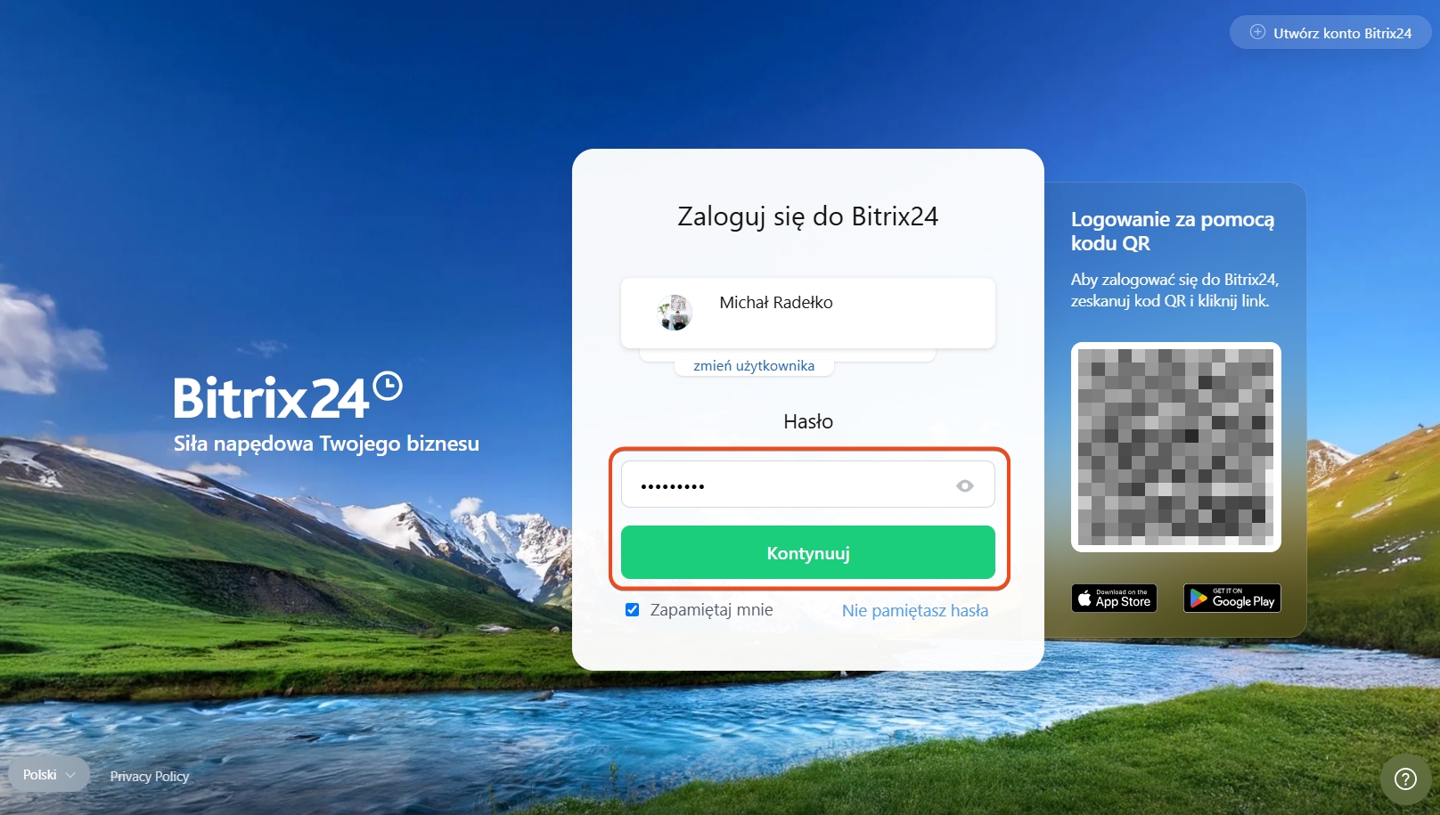Open the App Store download badge
1440x815 pixels.
pyautogui.click(x=1114, y=598)
